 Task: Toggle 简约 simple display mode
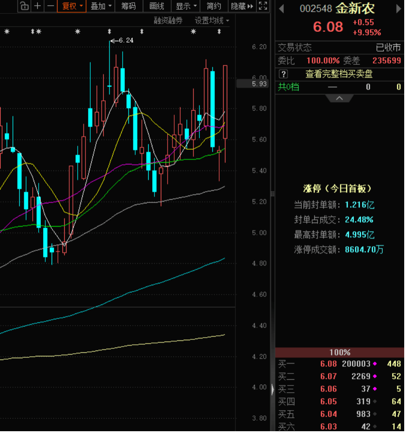click(214, 6)
